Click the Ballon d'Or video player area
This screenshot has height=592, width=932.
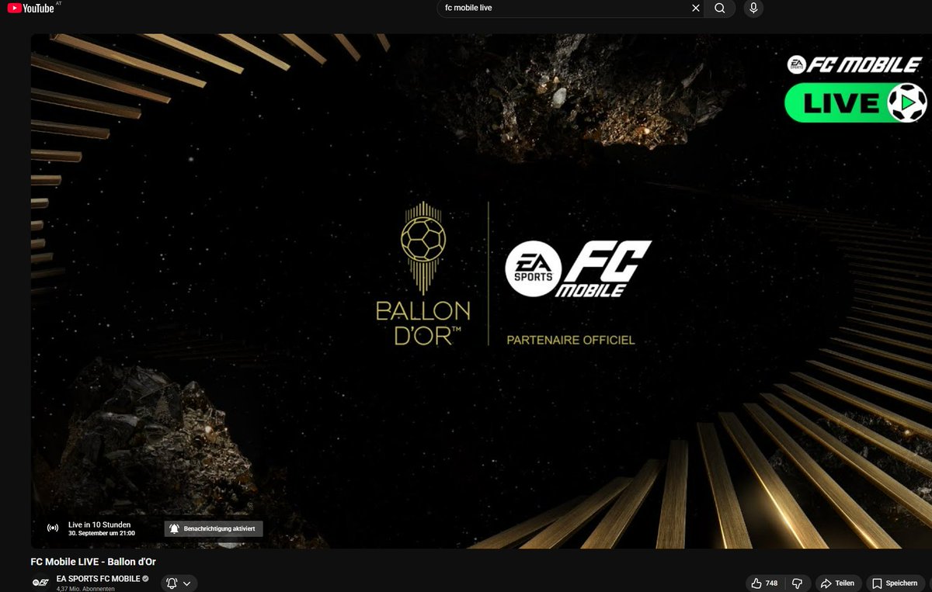[482, 291]
